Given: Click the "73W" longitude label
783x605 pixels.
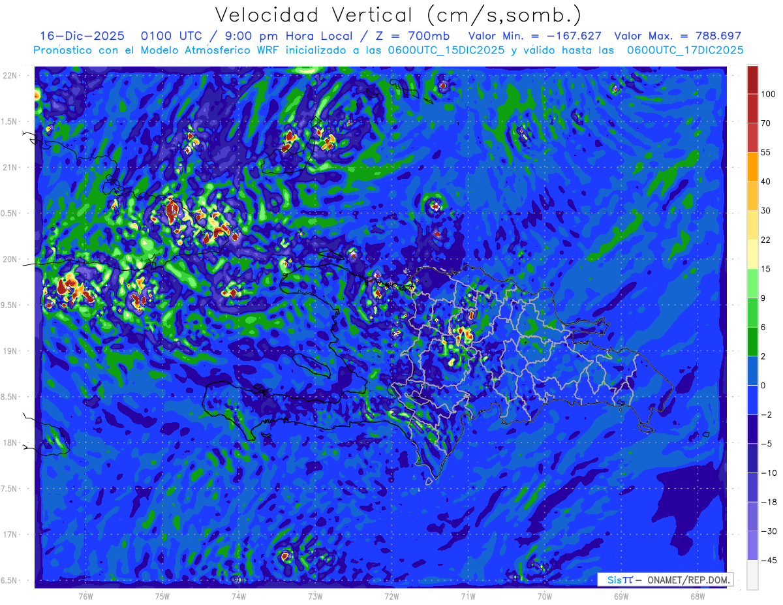Looking at the screenshot, I should pyautogui.click(x=315, y=597).
